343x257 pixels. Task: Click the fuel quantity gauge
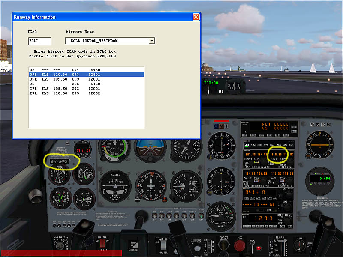pos(59,175)
